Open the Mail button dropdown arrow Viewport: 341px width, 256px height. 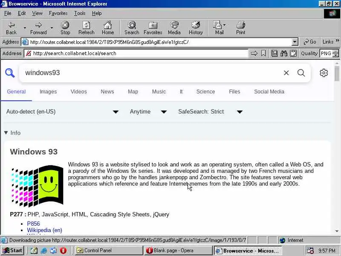point(225,25)
